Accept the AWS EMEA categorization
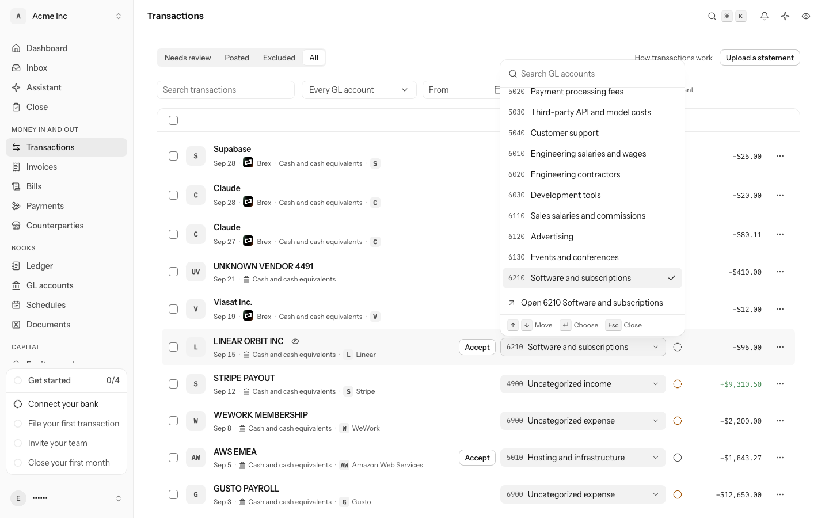Screen dimensions: 829x518 point(477,458)
